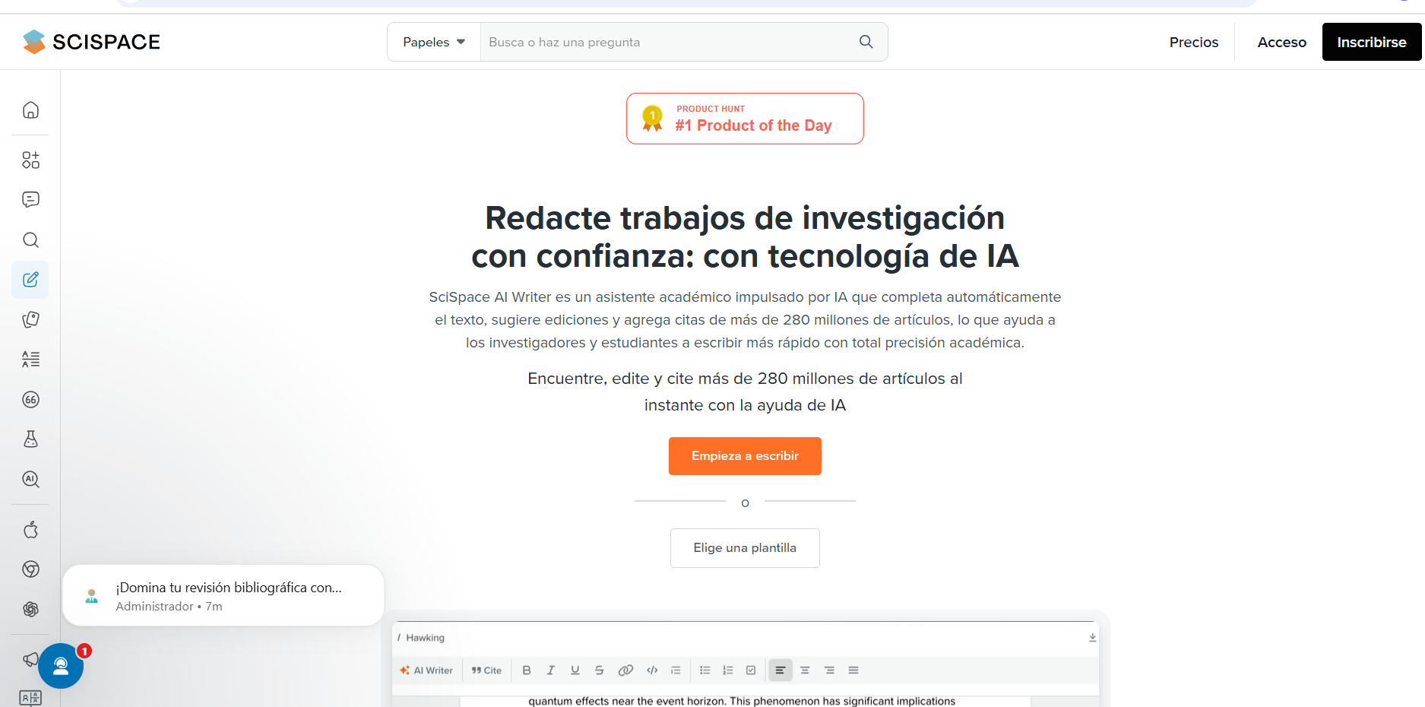This screenshot has width=1425, height=707.
Task: Open the Chrome extension sidebar icon
Action: pyautogui.click(x=30, y=569)
